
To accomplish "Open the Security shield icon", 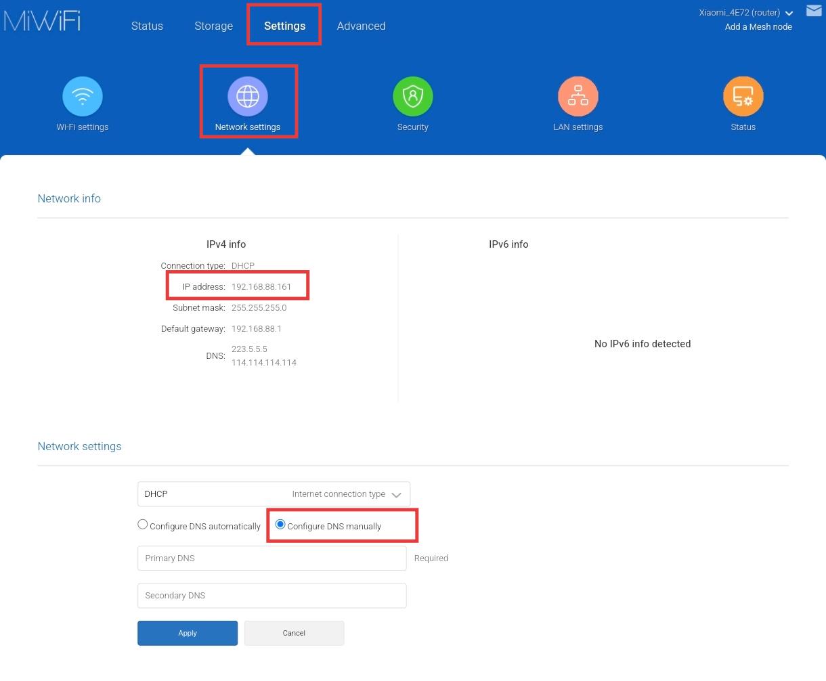I will (x=412, y=97).
